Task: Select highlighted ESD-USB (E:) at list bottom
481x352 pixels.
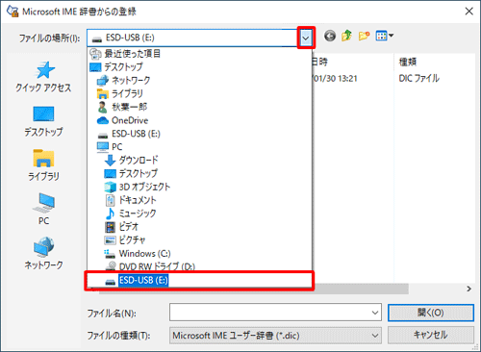Action: point(199,281)
